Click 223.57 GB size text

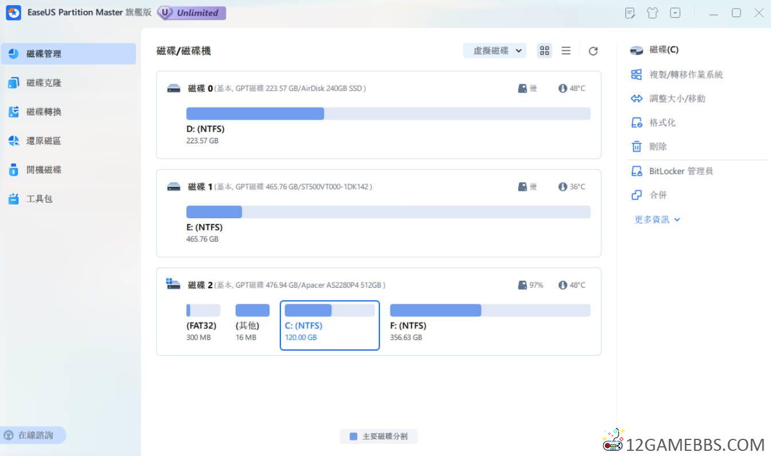click(x=202, y=140)
